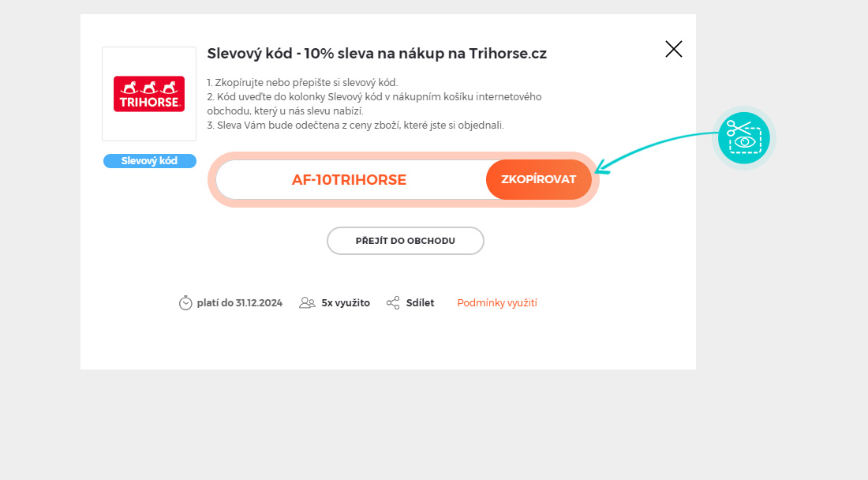Screen dimensions: 868x480
Task: Select the AF-10TRIHORSE code text
Action: [349, 180]
